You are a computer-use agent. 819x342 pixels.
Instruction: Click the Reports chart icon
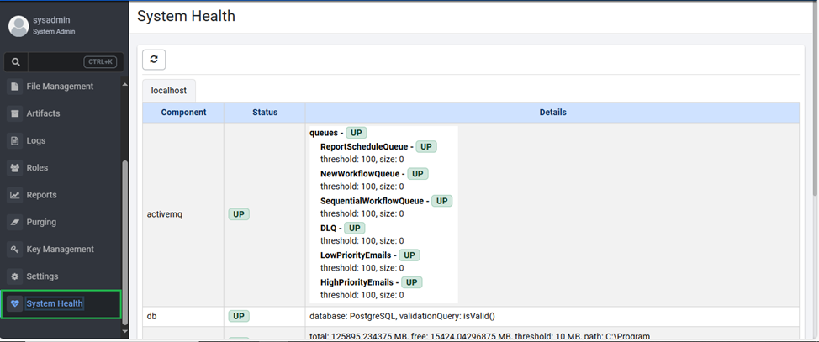click(14, 195)
